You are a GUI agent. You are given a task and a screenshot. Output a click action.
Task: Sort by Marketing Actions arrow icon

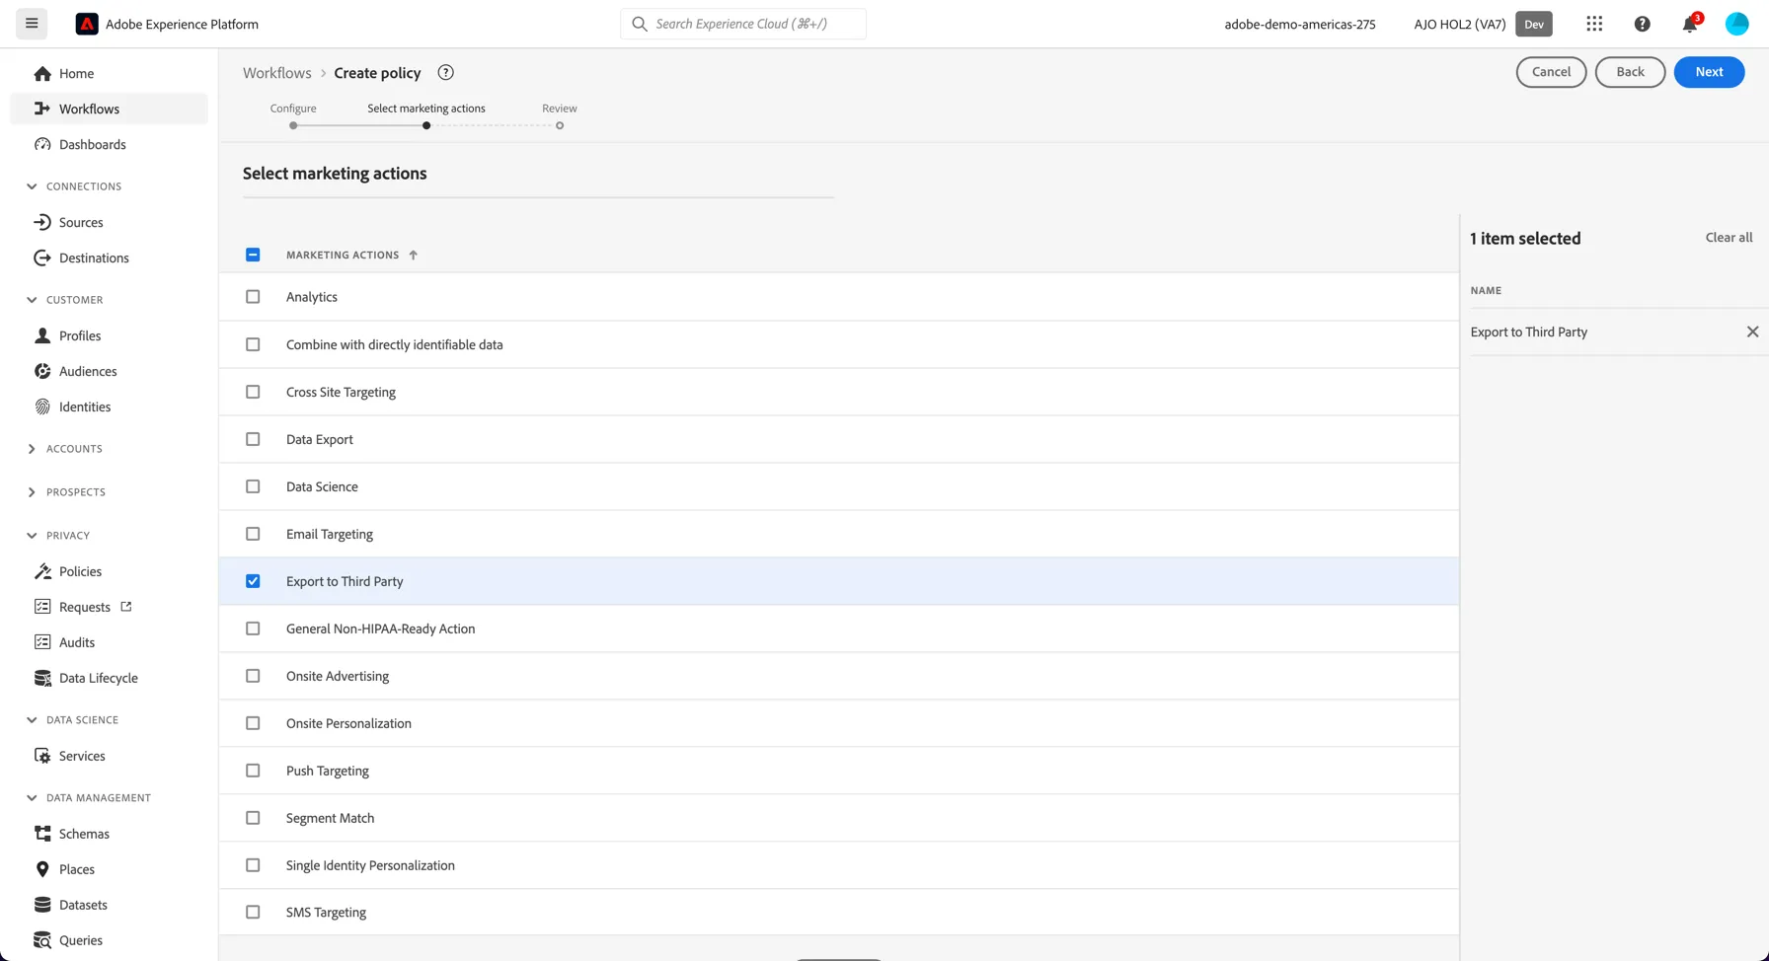point(413,255)
